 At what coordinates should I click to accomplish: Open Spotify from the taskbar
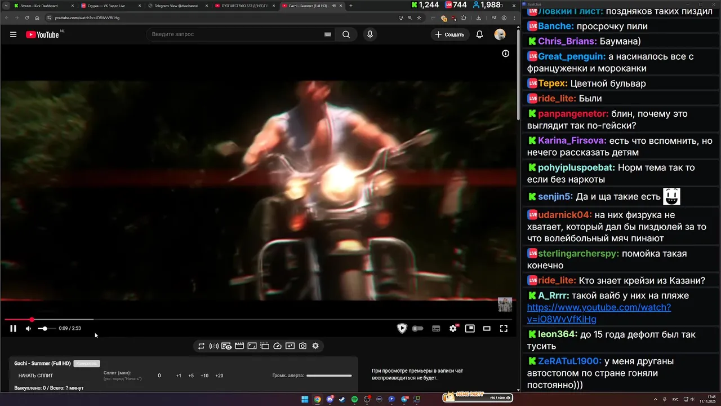[354, 399]
